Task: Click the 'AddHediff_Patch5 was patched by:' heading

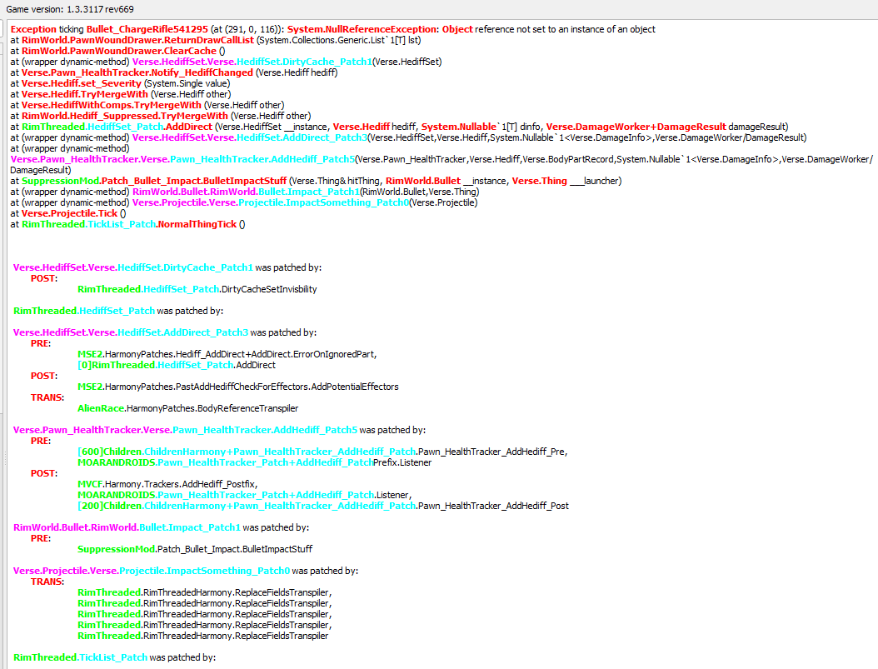Action: click(x=220, y=430)
